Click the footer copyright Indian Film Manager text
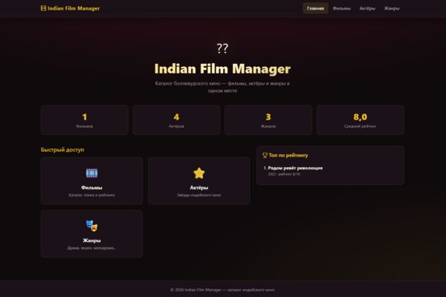 click(x=222, y=290)
